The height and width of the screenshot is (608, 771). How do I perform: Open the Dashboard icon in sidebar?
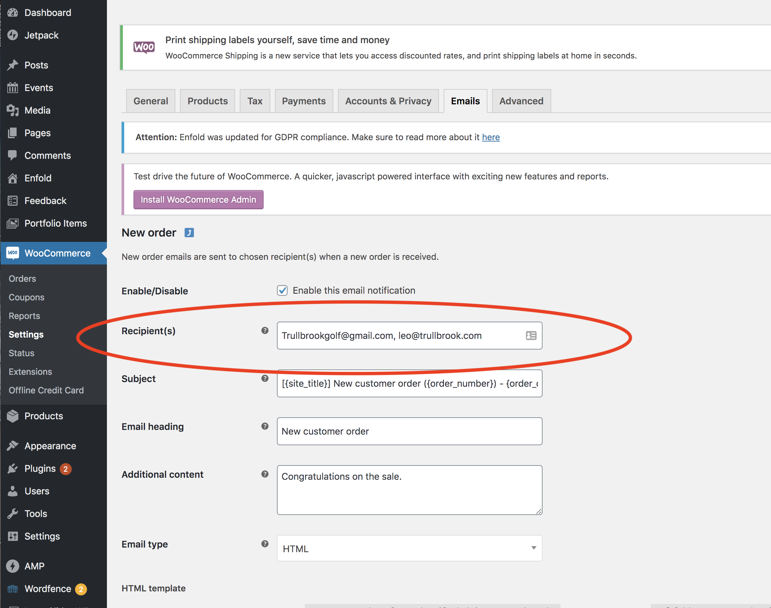(13, 13)
